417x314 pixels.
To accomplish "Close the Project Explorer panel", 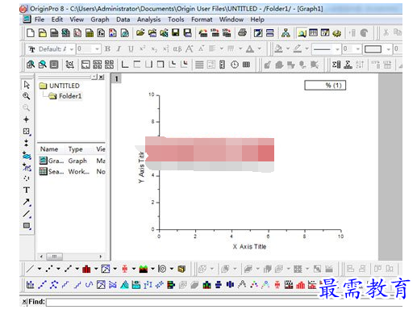I will (102, 77).
